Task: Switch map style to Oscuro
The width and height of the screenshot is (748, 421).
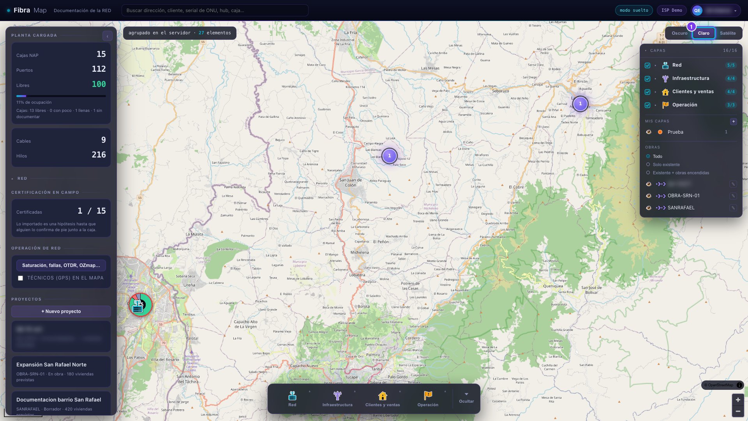Action: (x=679, y=33)
